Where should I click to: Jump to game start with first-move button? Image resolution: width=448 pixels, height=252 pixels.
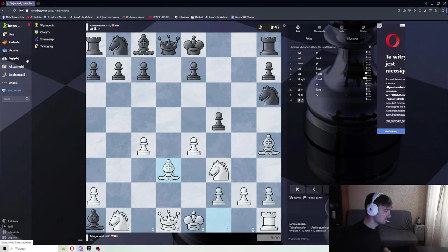[297, 189]
